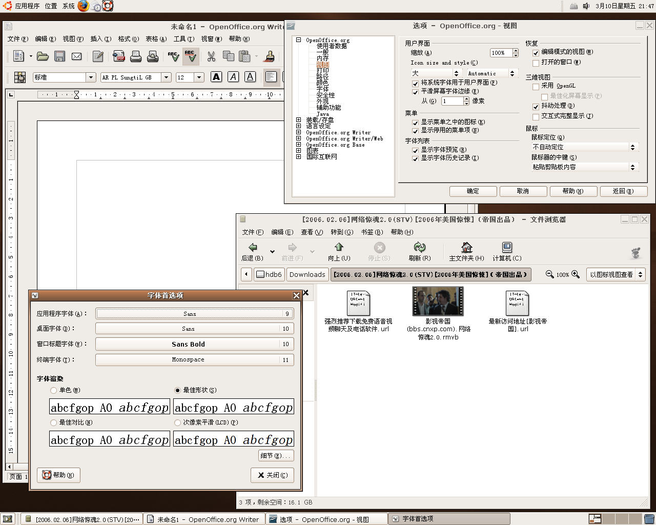Click Back arrow in file browser
This screenshot has width=656, height=525.
pos(253,251)
